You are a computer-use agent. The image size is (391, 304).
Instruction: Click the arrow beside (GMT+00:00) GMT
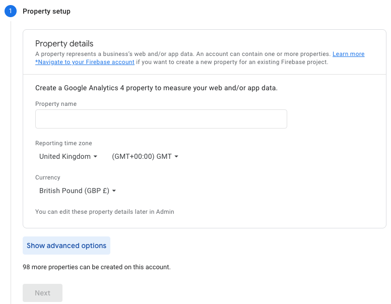tap(176, 157)
